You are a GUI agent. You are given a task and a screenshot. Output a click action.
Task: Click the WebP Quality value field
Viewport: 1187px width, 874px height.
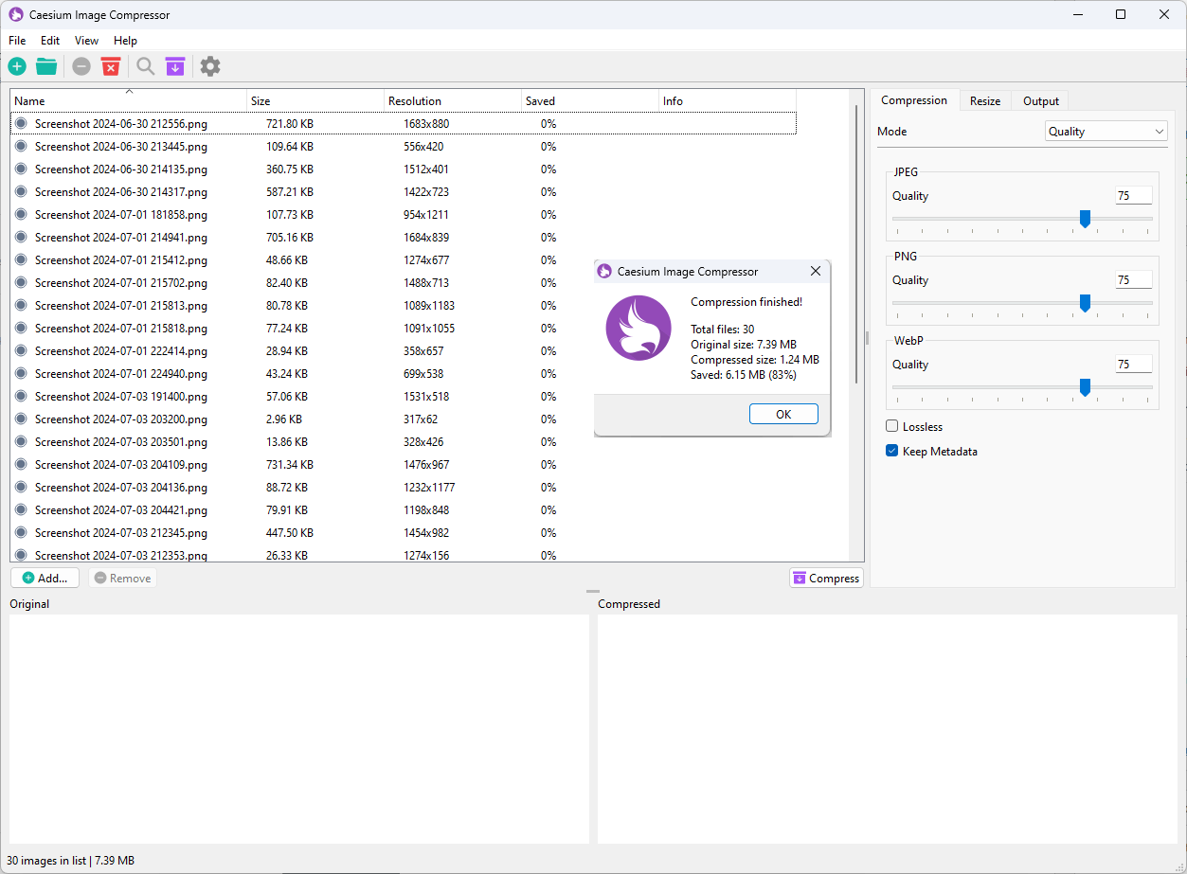1134,365
